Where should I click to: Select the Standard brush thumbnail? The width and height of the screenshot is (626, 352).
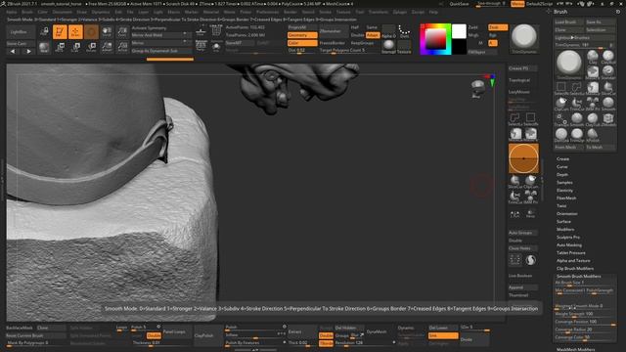[608, 72]
